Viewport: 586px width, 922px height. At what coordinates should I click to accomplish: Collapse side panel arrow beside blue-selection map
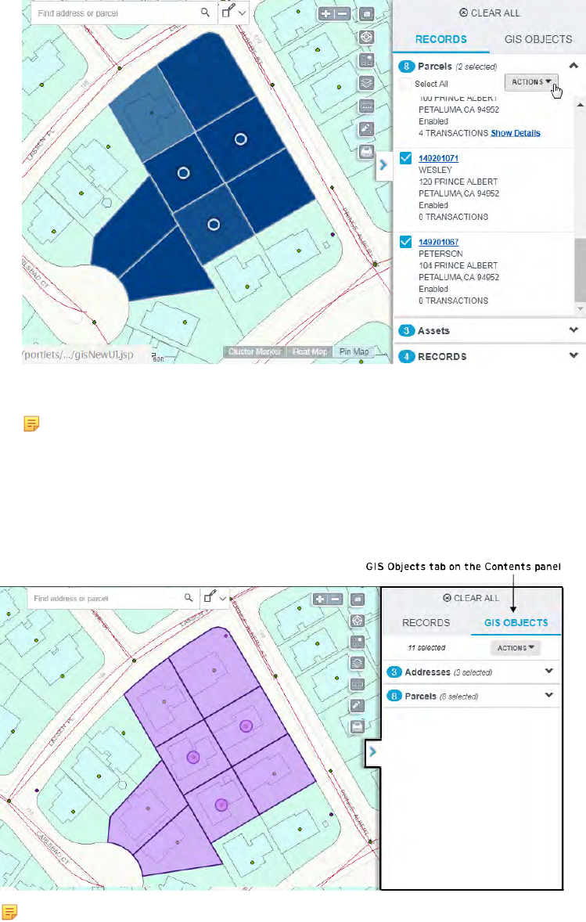click(x=383, y=165)
